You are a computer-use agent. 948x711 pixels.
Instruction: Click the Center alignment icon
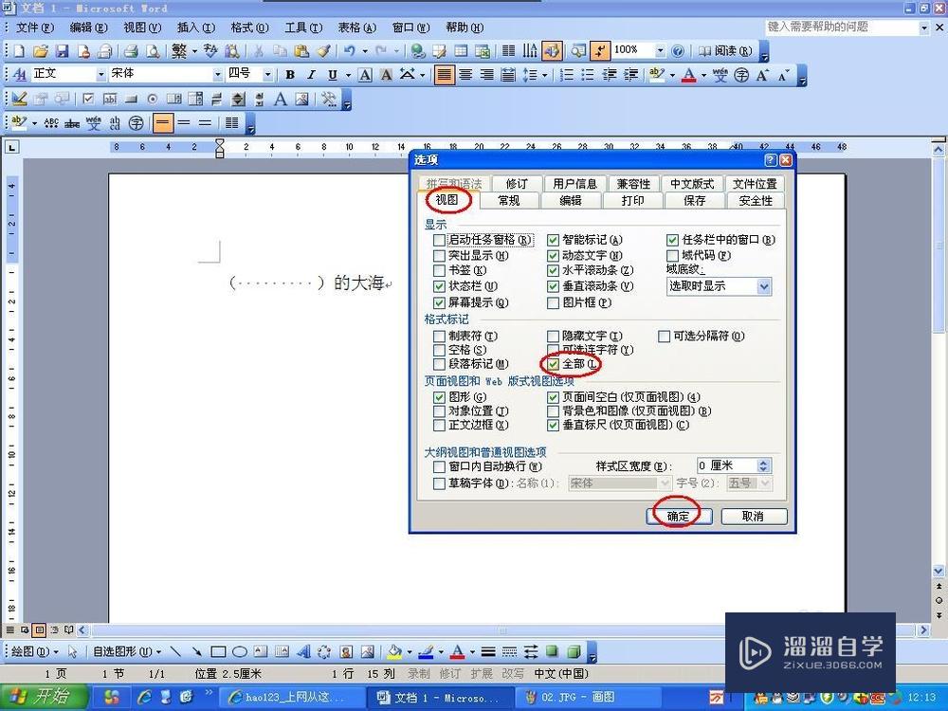tap(465, 75)
